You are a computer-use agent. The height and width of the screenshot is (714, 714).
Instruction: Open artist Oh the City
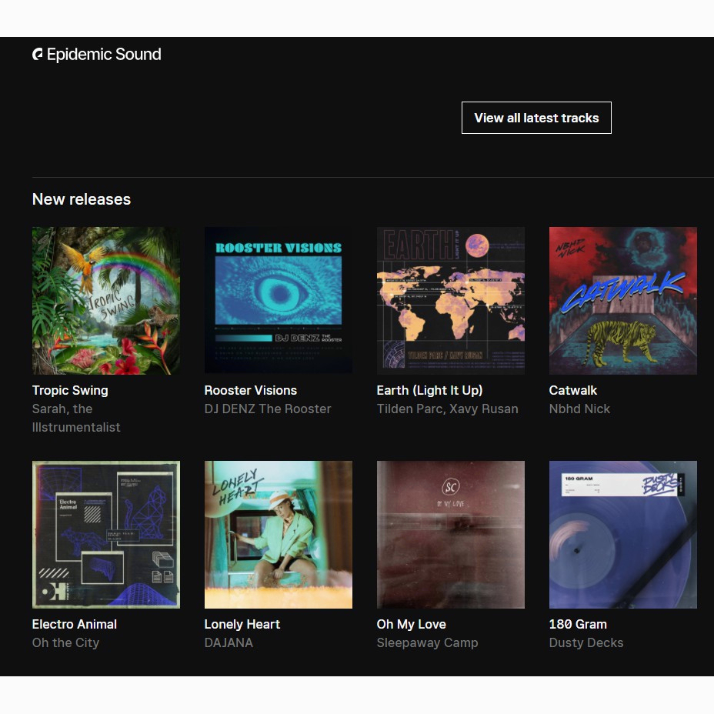click(x=65, y=643)
